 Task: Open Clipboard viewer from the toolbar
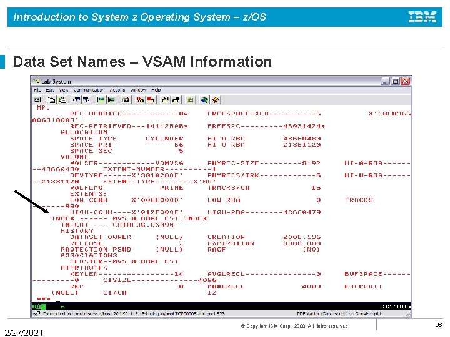coord(190,100)
